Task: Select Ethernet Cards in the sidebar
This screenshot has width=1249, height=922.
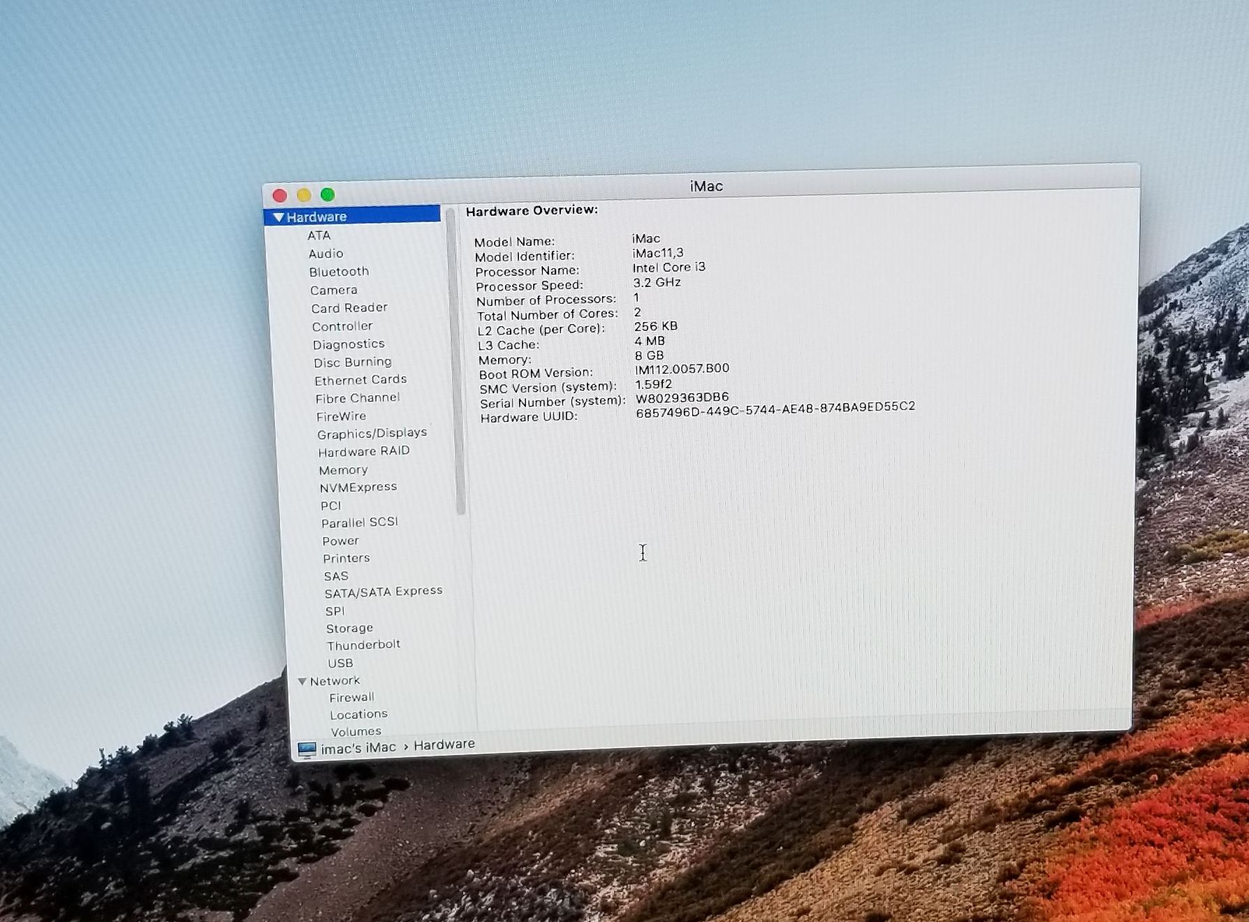Action: tap(360, 380)
